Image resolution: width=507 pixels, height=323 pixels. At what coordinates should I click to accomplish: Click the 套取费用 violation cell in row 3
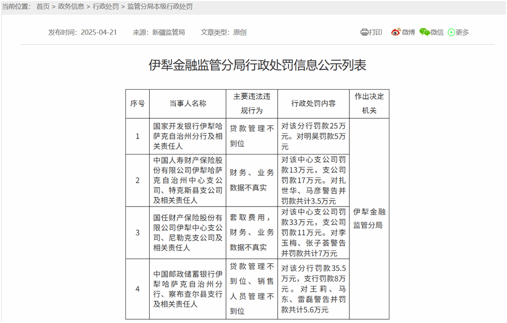click(251, 232)
